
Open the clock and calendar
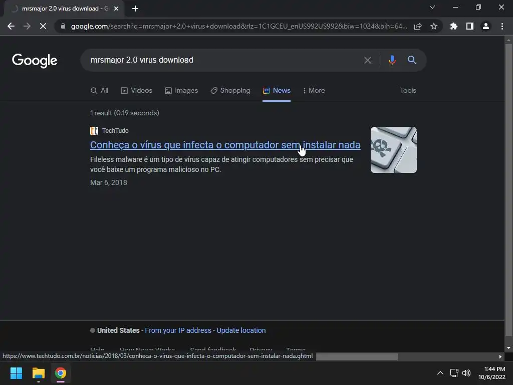[492, 373]
